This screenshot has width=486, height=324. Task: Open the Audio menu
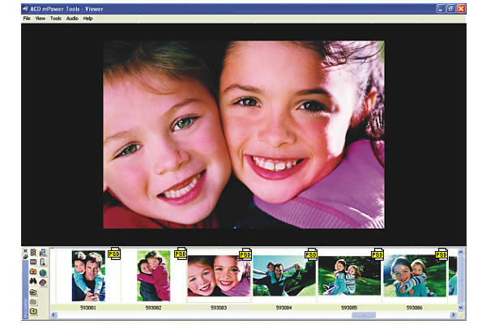coord(72,19)
